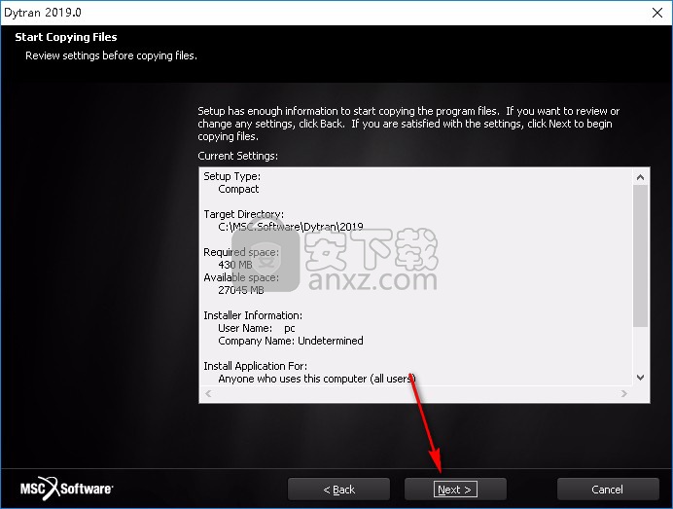Image resolution: width=673 pixels, height=509 pixels.
Task: Click the "430 MB" required space value
Action: (235, 265)
